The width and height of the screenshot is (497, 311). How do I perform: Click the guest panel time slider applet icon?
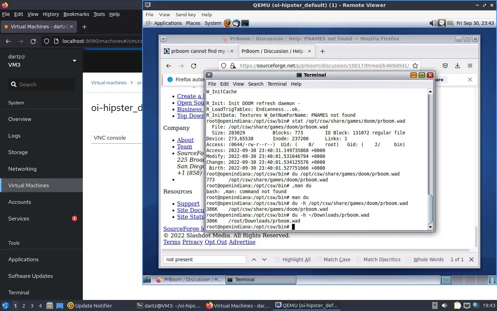[442, 23]
